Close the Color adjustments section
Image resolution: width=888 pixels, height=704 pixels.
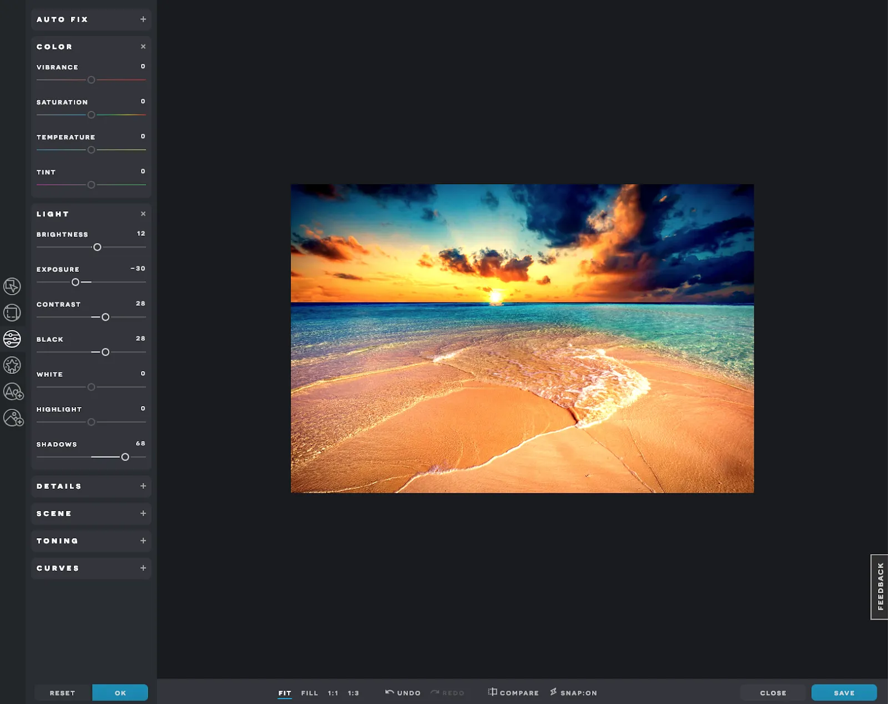(x=143, y=47)
